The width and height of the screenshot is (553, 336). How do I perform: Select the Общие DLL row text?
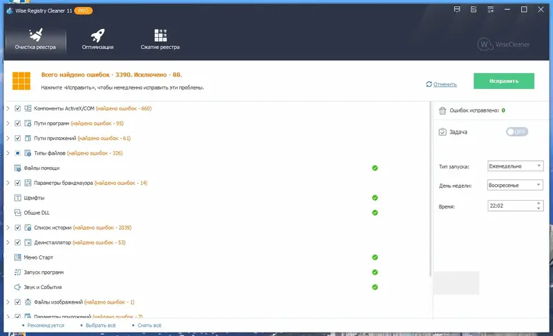(x=37, y=213)
